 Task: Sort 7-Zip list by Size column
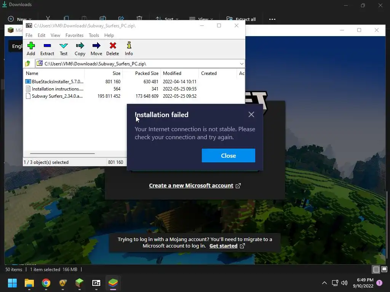click(104, 73)
